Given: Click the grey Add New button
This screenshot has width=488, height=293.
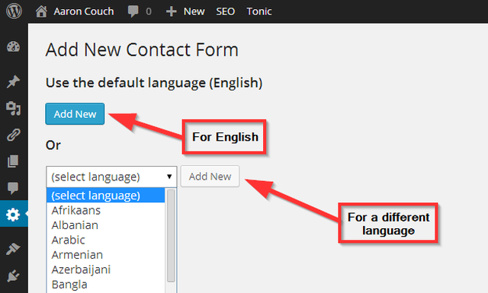Looking at the screenshot, I should (210, 177).
